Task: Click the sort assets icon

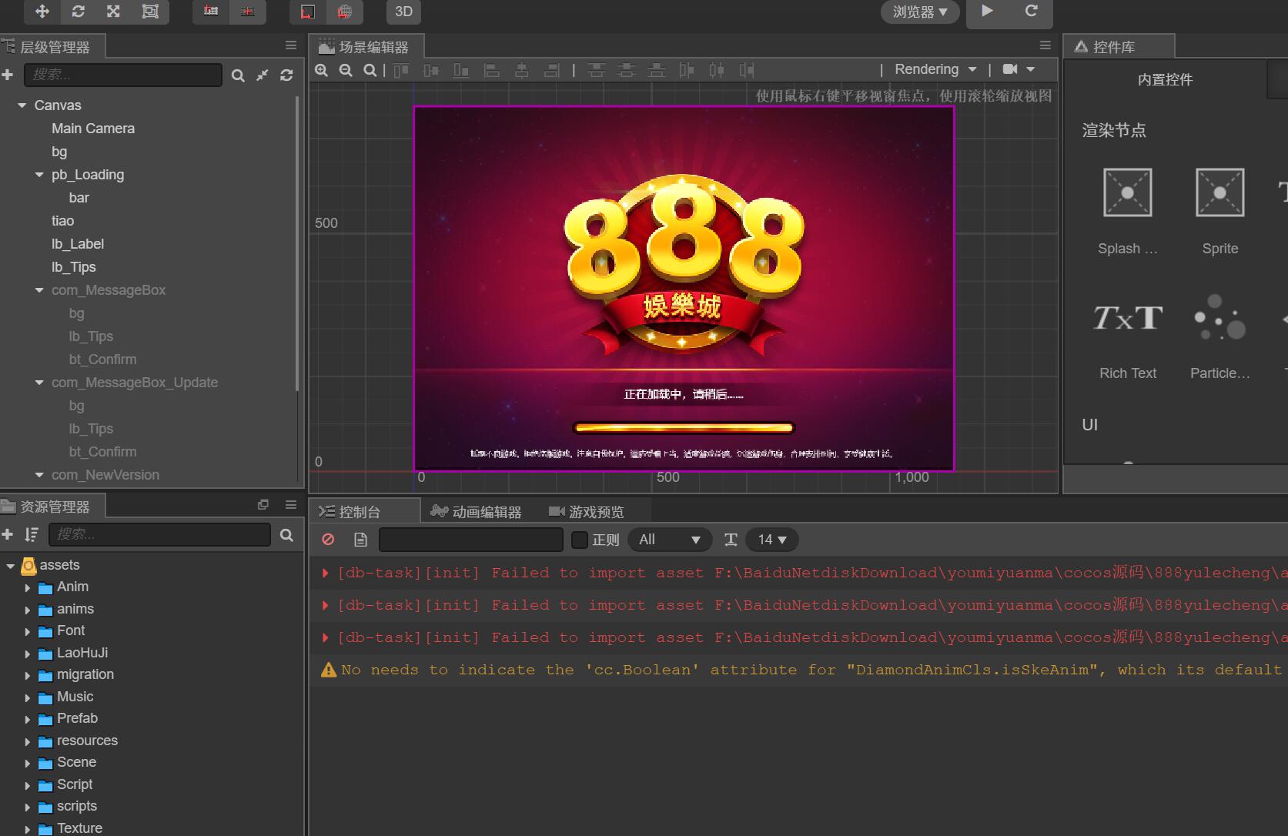Action: click(32, 534)
